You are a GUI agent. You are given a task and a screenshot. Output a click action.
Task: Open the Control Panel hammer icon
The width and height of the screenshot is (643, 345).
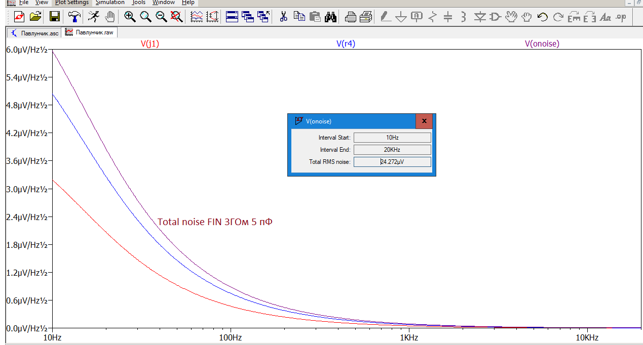[x=74, y=17]
